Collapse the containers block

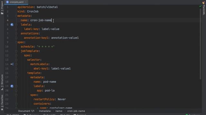pos(16,104)
